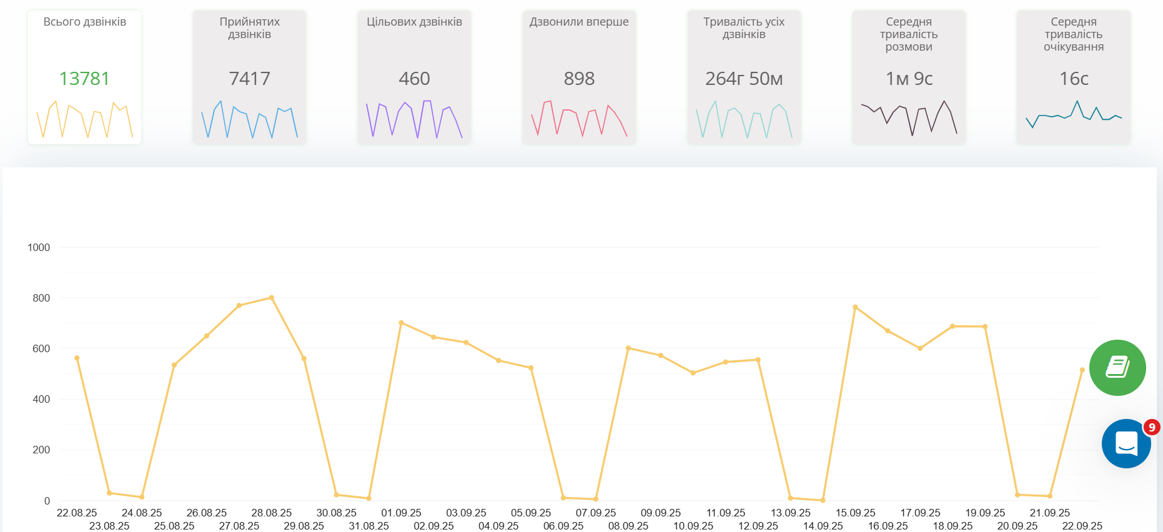Screen dimensions: 1163x532
Task: Click the teal sparkline in total duration card
Action: [x=744, y=119]
